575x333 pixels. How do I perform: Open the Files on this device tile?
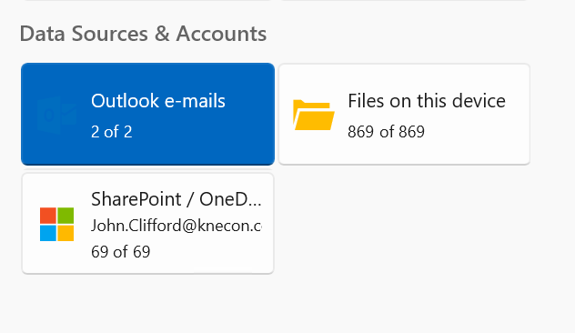pyautogui.click(x=404, y=114)
